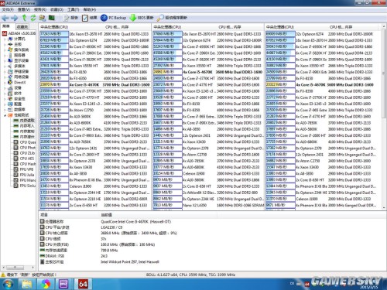
Task: Click the PC Backup toolbar icon
Action: pos(104,18)
